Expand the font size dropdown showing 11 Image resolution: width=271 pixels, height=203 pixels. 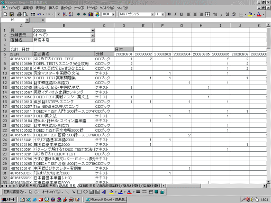click(x=162, y=14)
